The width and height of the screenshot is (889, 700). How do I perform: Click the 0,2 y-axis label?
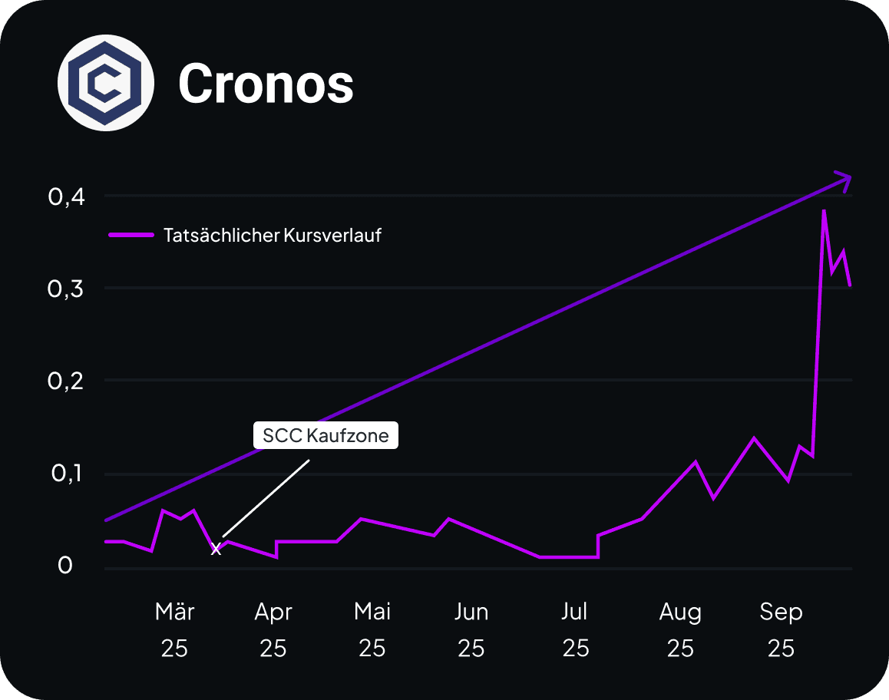[65, 381]
